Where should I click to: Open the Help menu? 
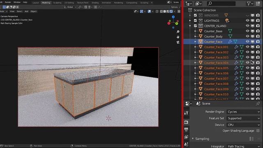tap(25, 2)
